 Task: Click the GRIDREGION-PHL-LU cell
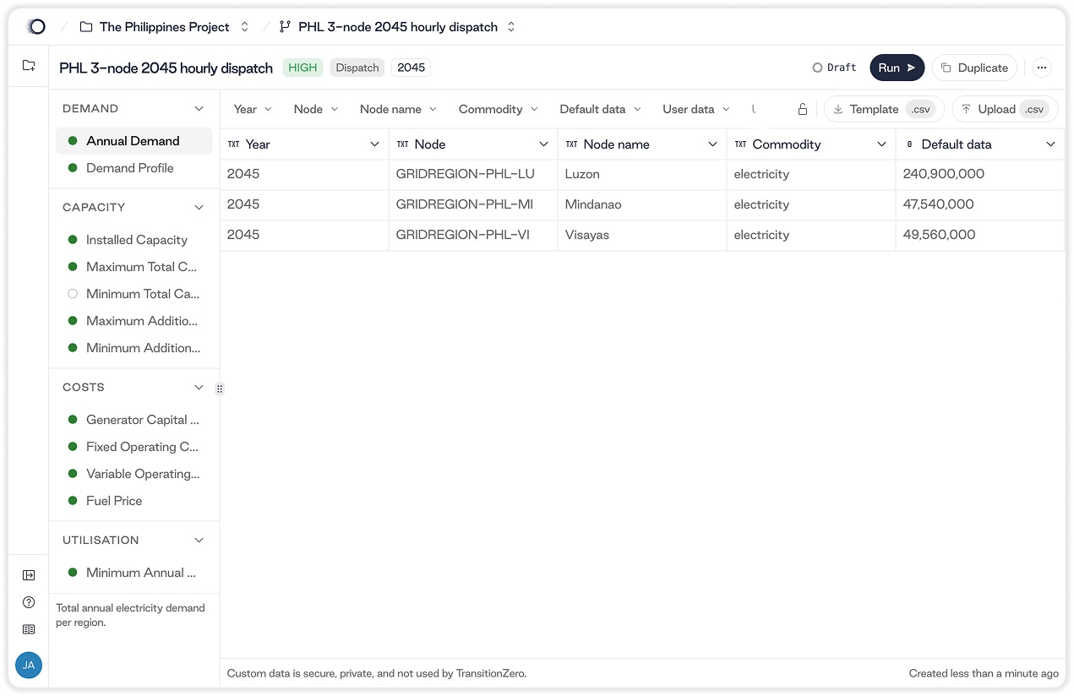click(473, 174)
